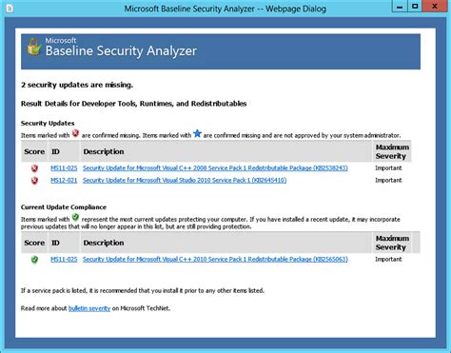This screenshot has width=451, height=353.
Task: Open the MS12-021 bulletin ID link
Action: click(x=64, y=180)
